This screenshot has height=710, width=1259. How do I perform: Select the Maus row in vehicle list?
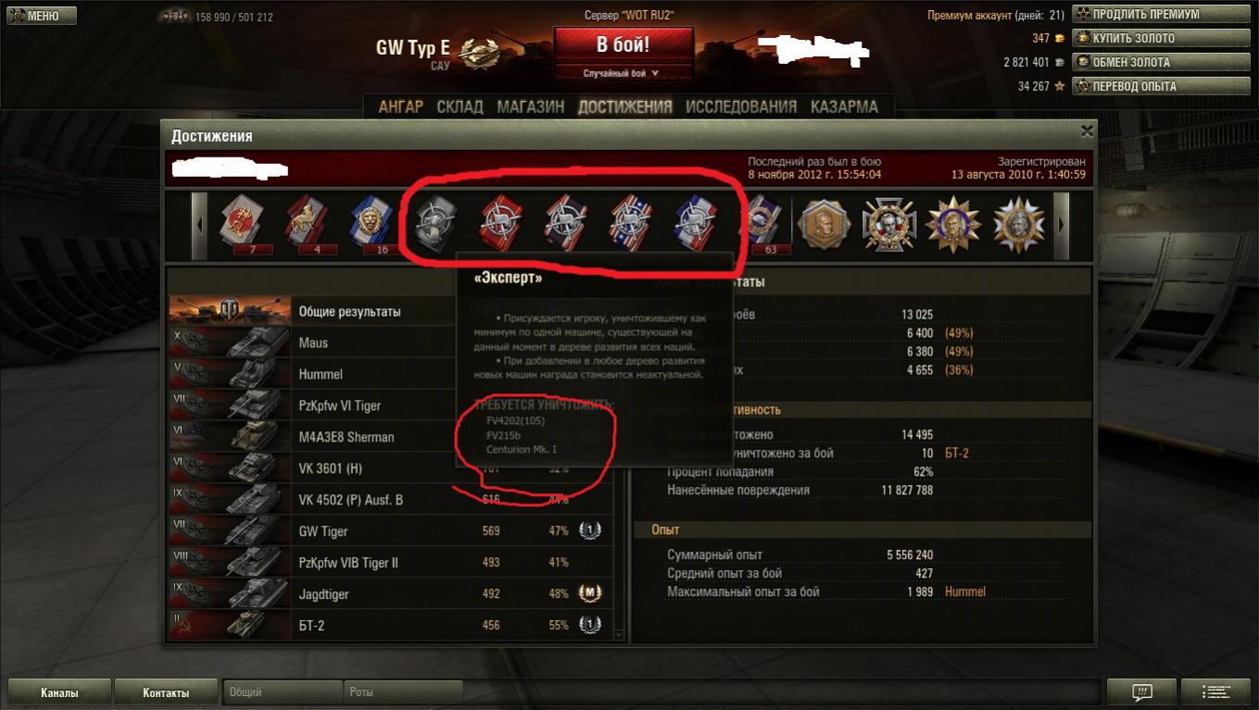coord(390,343)
